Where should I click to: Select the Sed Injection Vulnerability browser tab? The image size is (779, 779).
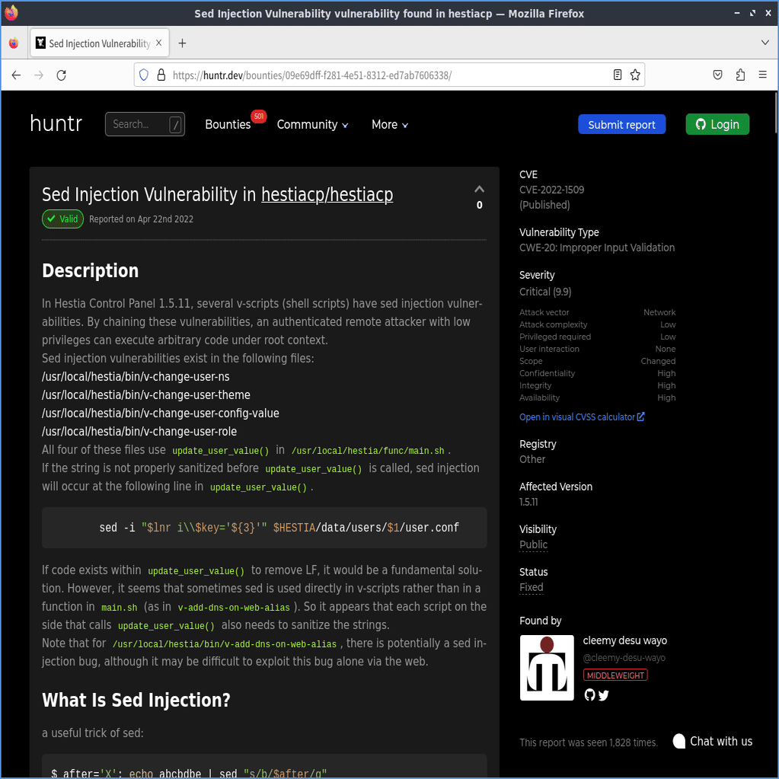point(99,43)
